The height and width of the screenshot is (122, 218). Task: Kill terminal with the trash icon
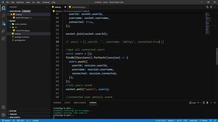point(207,103)
